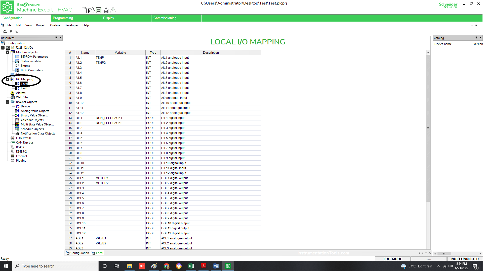Switch to the Commissioning tab
This screenshot has width=483, height=271.
click(176, 18)
